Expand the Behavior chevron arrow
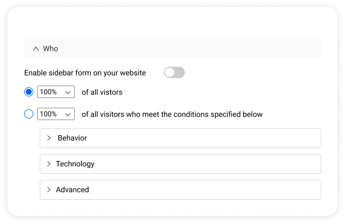The height and width of the screenshot is (224, 345). coord(49,138)
